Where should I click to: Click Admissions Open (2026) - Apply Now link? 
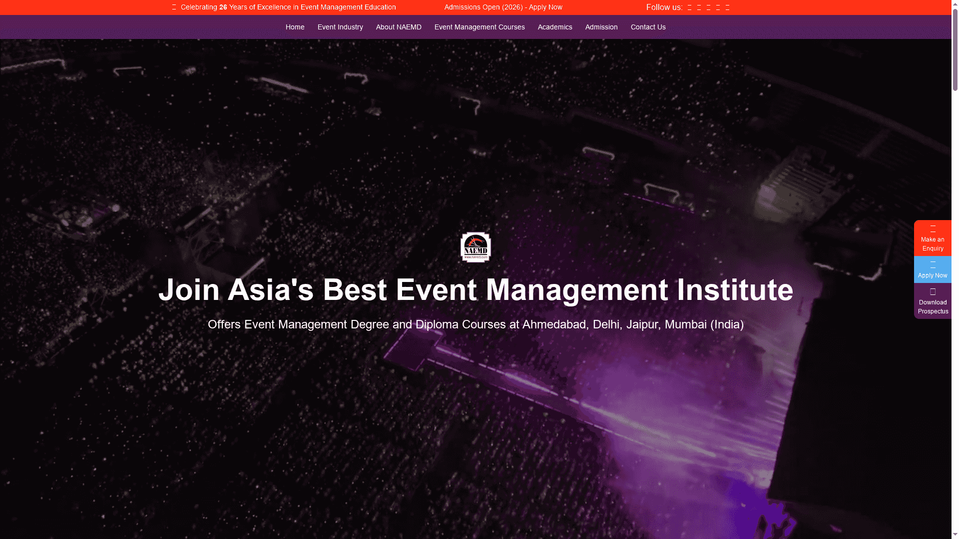coord(503,7)
